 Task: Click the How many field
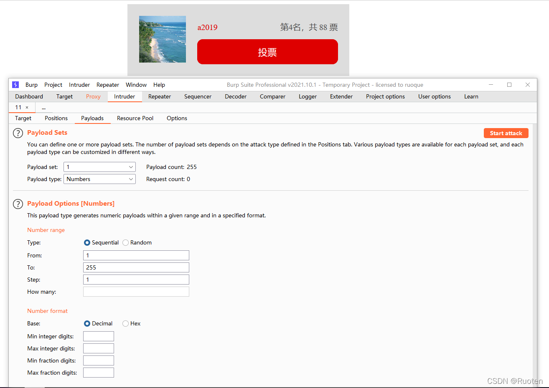[x=136, y=292]
